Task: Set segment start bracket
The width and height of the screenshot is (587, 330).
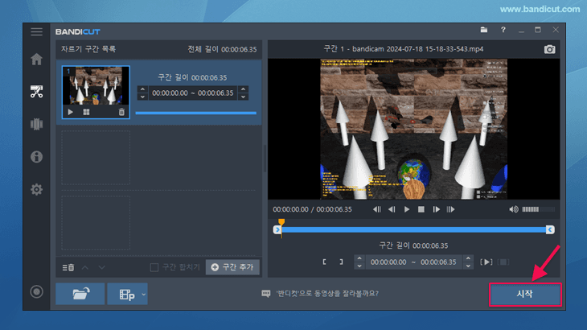Action: pos(324,262)
